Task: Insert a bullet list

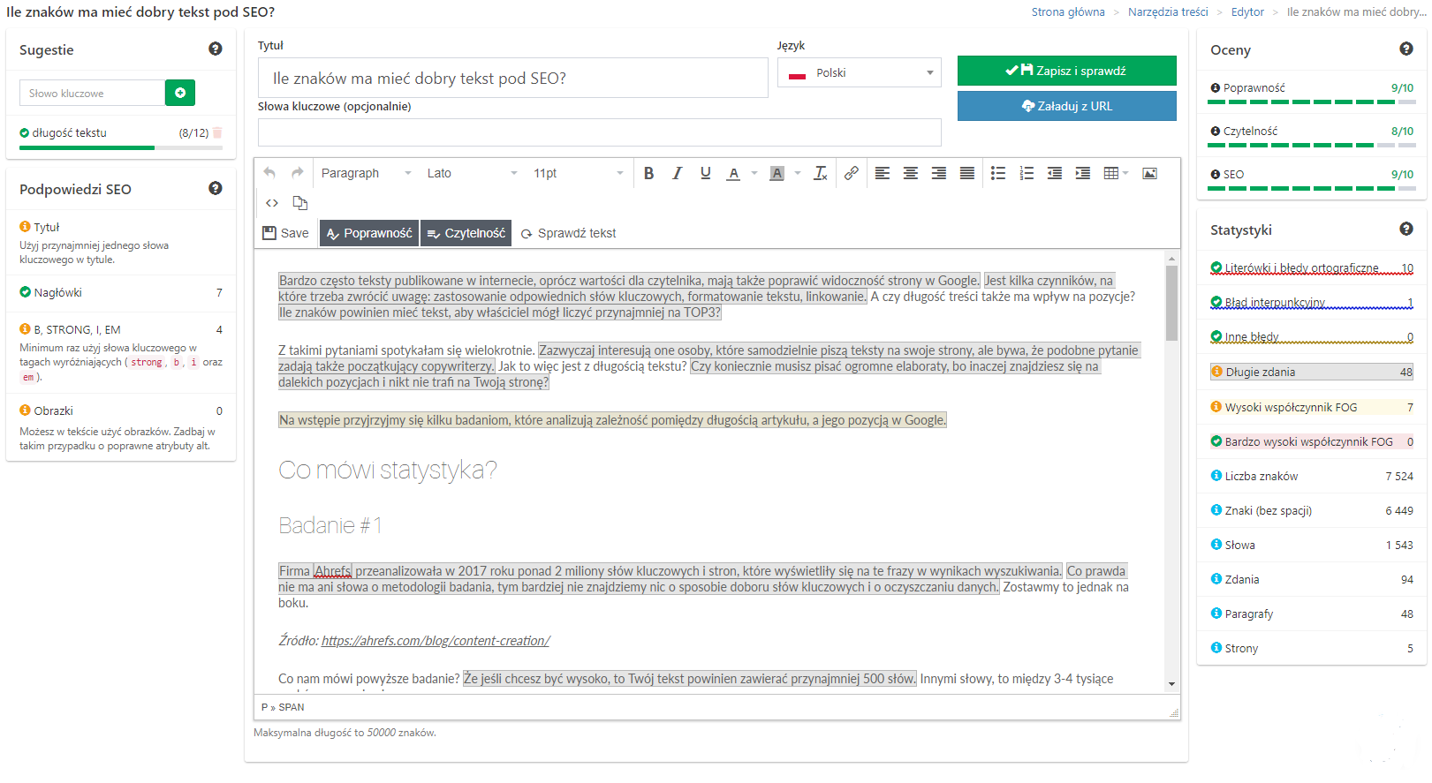Action: pyautogui.click(x=998, y=173)
